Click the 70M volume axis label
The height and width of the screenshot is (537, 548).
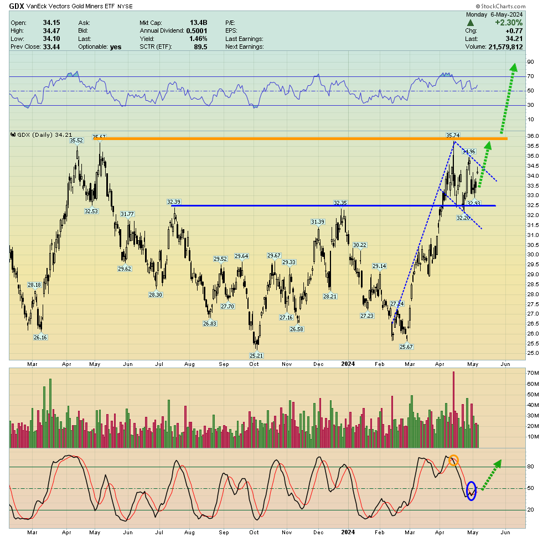[533, 373]
